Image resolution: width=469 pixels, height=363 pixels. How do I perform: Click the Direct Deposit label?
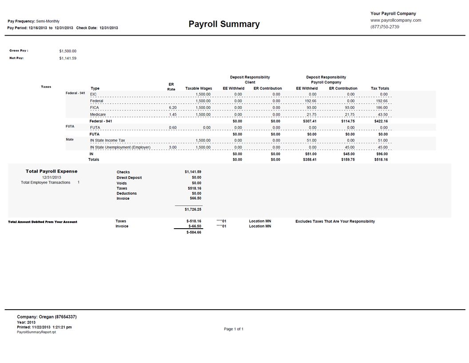click(x=129, y=177)
